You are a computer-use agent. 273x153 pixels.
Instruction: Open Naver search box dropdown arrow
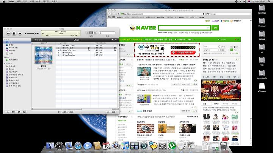point(208,28)
